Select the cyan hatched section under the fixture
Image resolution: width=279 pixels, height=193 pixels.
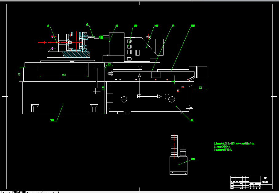point(76,54)
